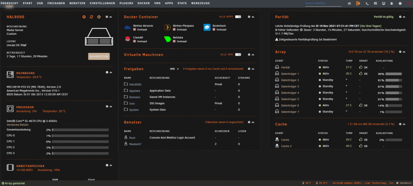The width and height of the screenshot is (413, 186).
Task: Click the Datenträger 6 usage bar at 14%
Action: [394, 106]
